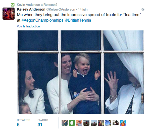Open the @BritishTennis mention

78,20
